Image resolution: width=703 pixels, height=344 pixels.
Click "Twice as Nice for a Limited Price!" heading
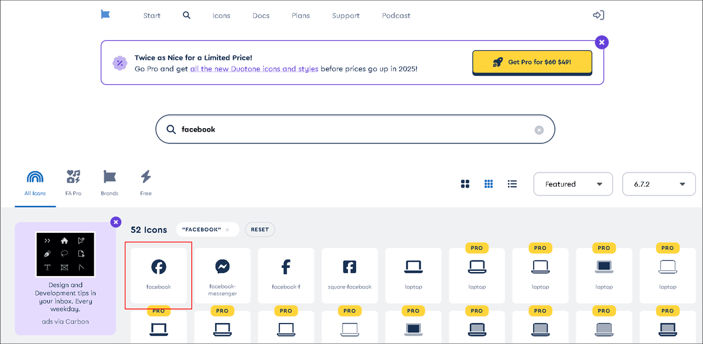click(x=194, y=58)
